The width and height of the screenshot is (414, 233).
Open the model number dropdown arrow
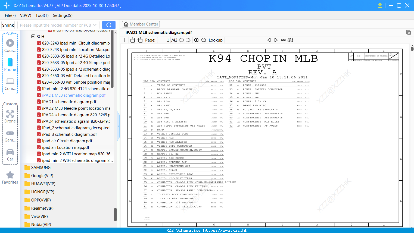95,25
